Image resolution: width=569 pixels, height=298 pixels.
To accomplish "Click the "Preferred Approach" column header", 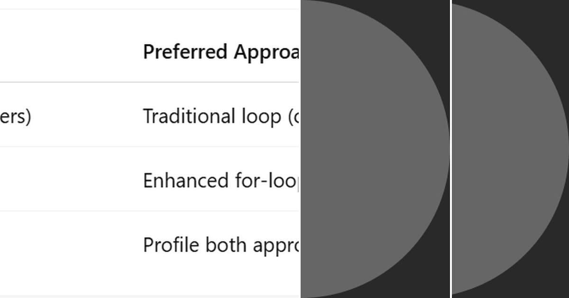I will [221, 52].
